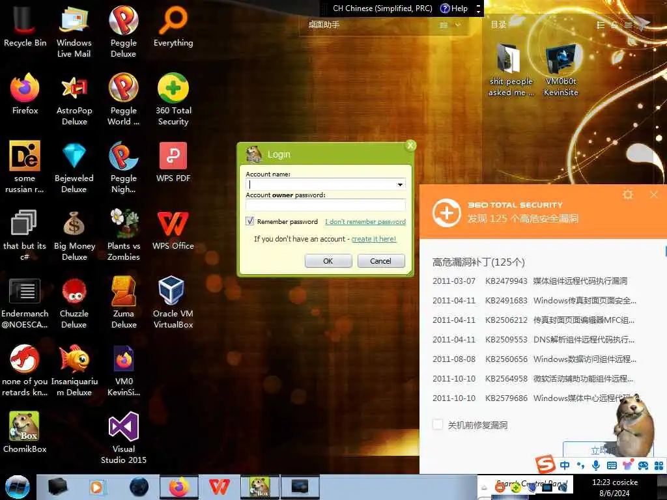Launch Insaniquarium Deluxe fish icon
The width and height of the screenshot is (667, 500).
(x=74, y=370)
